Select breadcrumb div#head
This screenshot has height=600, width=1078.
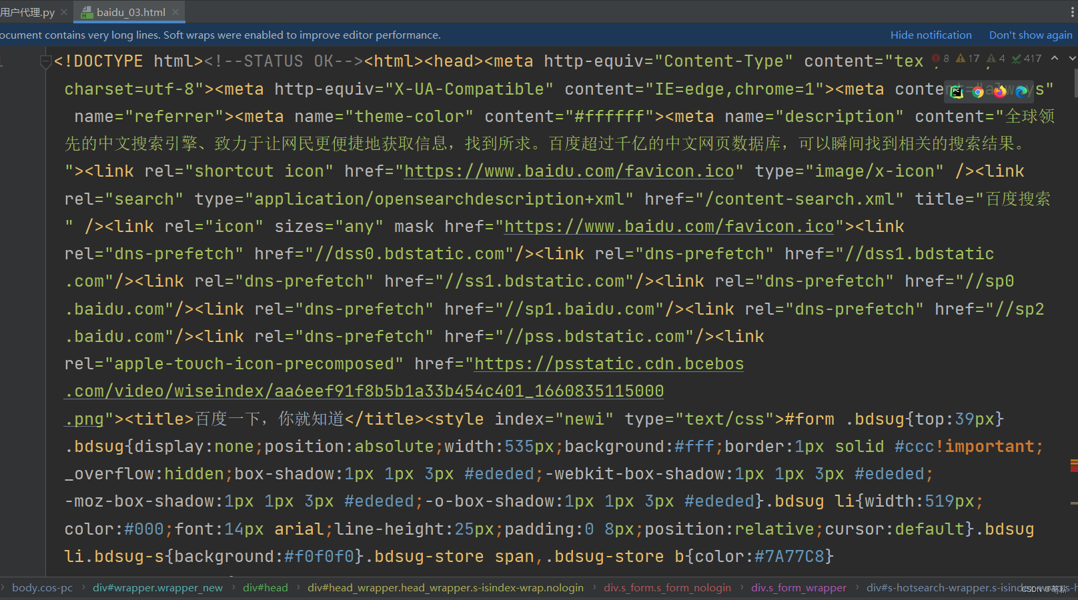coord(265,588)
